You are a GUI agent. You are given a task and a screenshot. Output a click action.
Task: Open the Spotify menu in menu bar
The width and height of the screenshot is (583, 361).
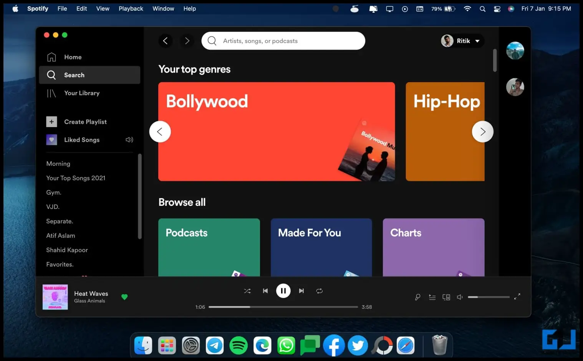38,8
